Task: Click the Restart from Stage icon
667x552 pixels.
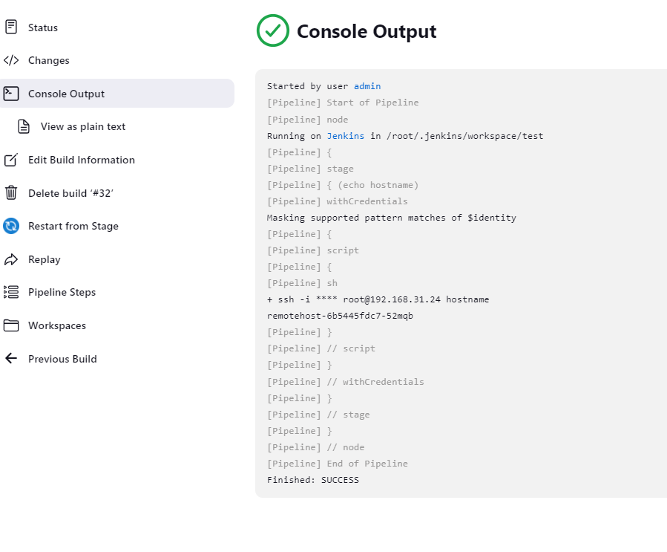Action: [x=11, y=226]
